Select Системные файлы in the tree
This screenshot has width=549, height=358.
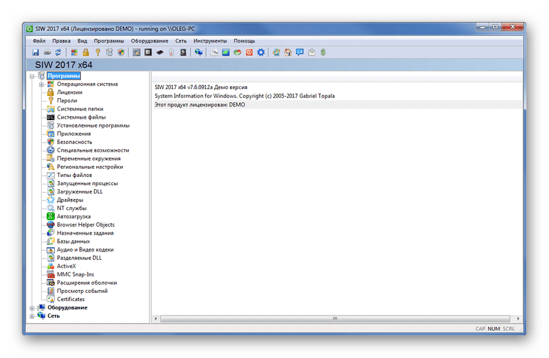[x=81, y=117]
